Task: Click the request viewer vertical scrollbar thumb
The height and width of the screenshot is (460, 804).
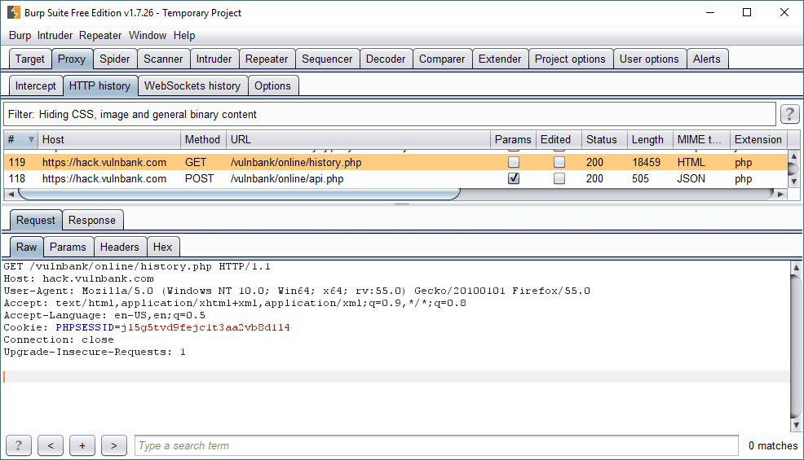Action: pyautogui.click(x=796, y=346)
